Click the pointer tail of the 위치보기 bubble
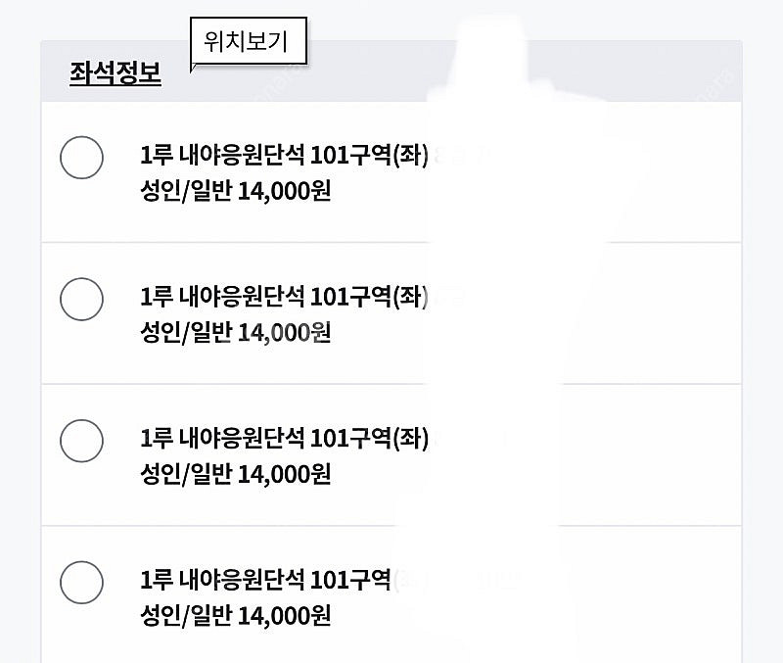The height and width of the screenshot is (663, 783). [195, 67]
